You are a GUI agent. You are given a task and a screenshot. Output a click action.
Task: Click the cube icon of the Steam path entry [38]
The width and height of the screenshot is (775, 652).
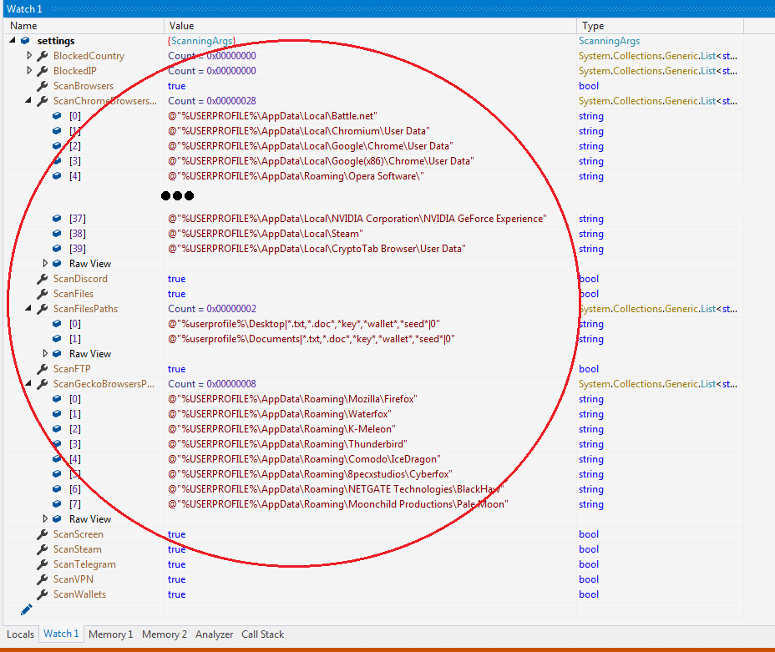pyautogui.click(x=58, y=234)
